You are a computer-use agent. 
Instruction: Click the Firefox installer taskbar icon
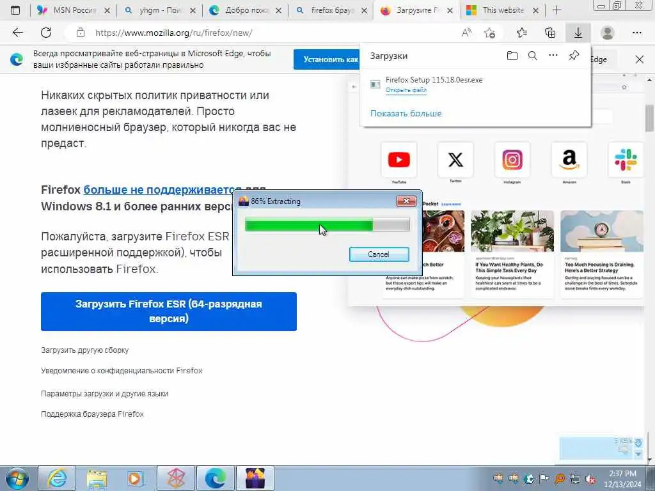tap(255, 478)
